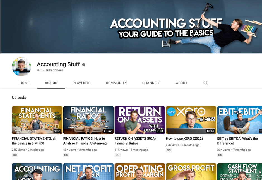Click the verified badge beside Accounting Stuff
Screen dimensions: 262x180
(83, 64)
